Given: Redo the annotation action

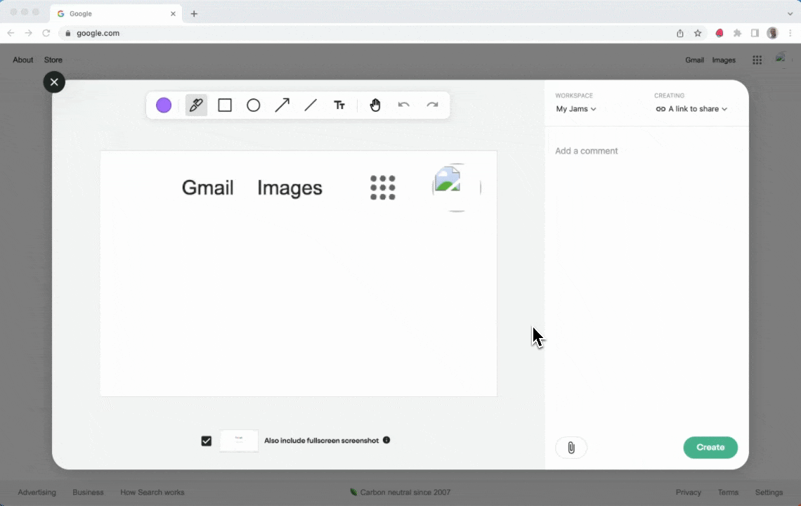Looking at the screenshot, I should 432,105.
